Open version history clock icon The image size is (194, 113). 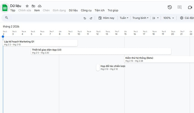(x=170, y=7)
